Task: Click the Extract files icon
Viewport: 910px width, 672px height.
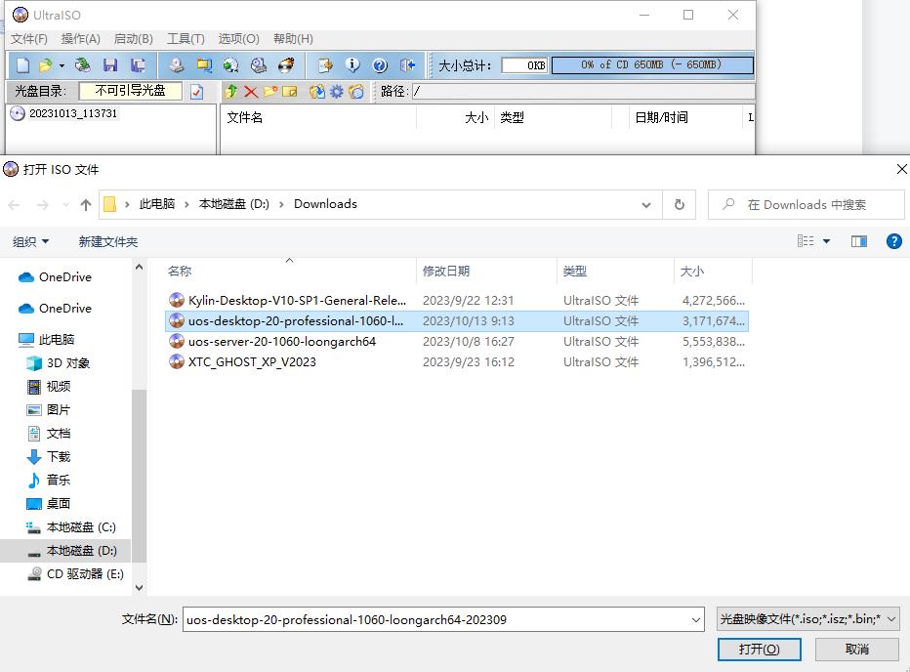Action: 317,91
